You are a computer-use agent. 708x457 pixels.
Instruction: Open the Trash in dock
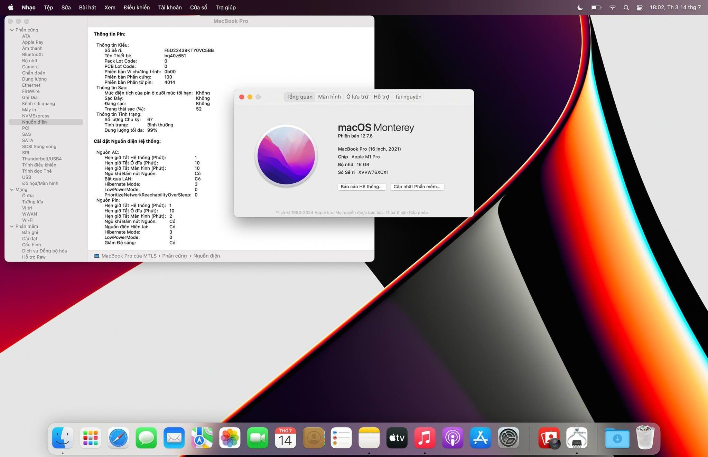[645, 437]
